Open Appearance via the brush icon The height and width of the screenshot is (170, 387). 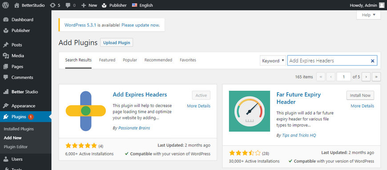[x=6, y=106]
